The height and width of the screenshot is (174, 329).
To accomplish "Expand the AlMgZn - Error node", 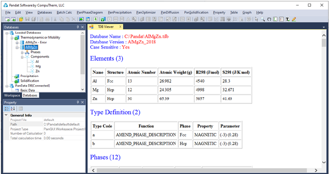I will pyautogui.click(x=17, y=42).
